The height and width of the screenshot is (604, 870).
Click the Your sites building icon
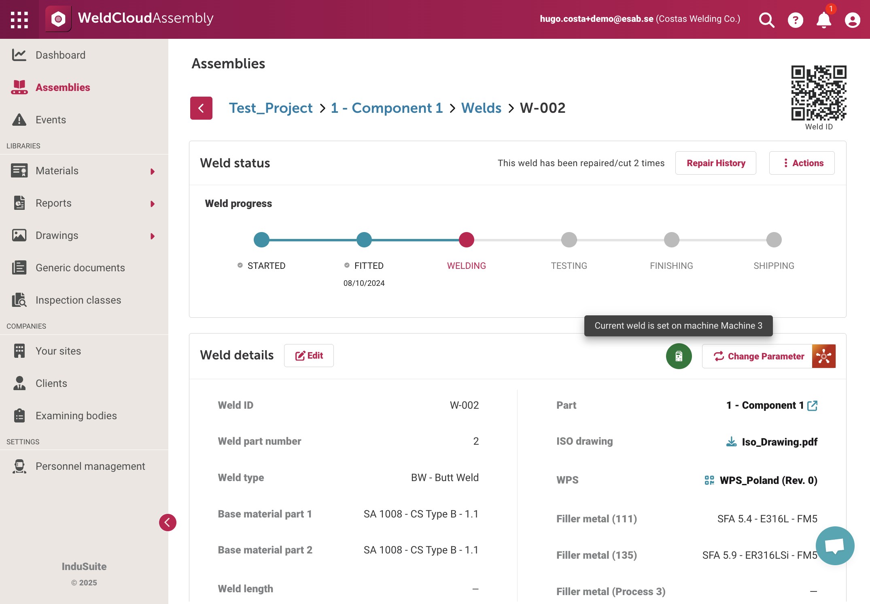pyautogui.click(x=19, y=351)
